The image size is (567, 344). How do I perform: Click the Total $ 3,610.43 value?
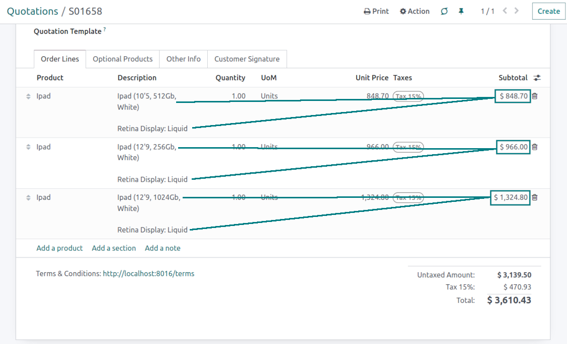[x=509, y=300]
